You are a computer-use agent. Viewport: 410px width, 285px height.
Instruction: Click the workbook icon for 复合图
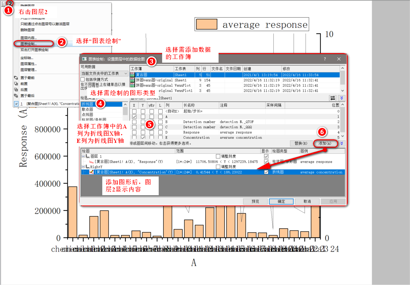click(133, 75)
